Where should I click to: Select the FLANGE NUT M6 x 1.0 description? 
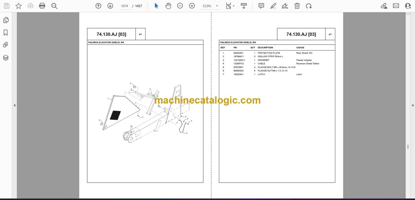coord(273,71)
